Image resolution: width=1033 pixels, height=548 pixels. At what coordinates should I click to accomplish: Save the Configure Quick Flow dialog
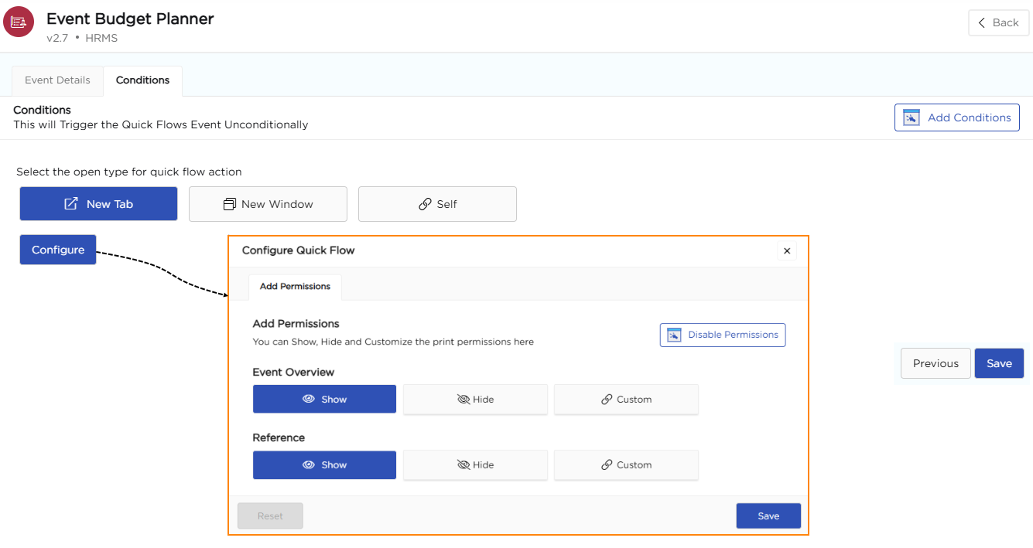tap(768, 516)
